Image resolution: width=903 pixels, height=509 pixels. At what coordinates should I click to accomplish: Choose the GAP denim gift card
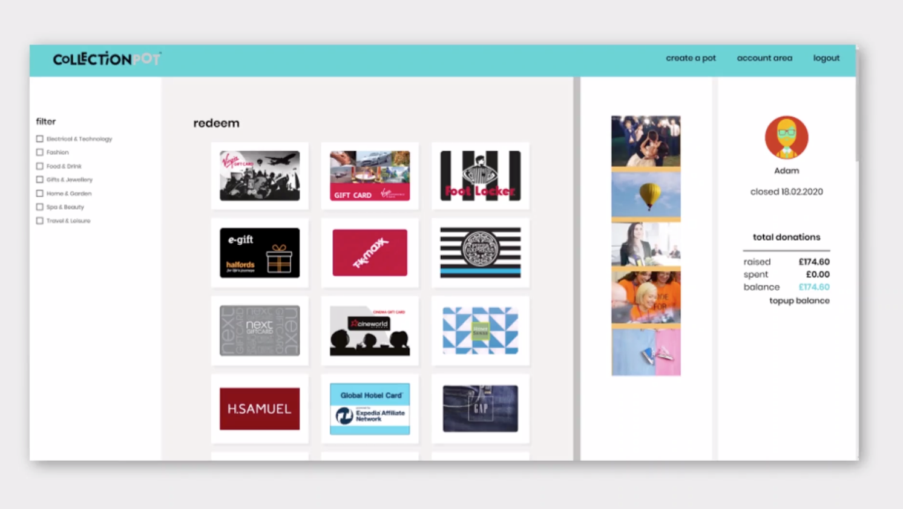tap(480, 409)
